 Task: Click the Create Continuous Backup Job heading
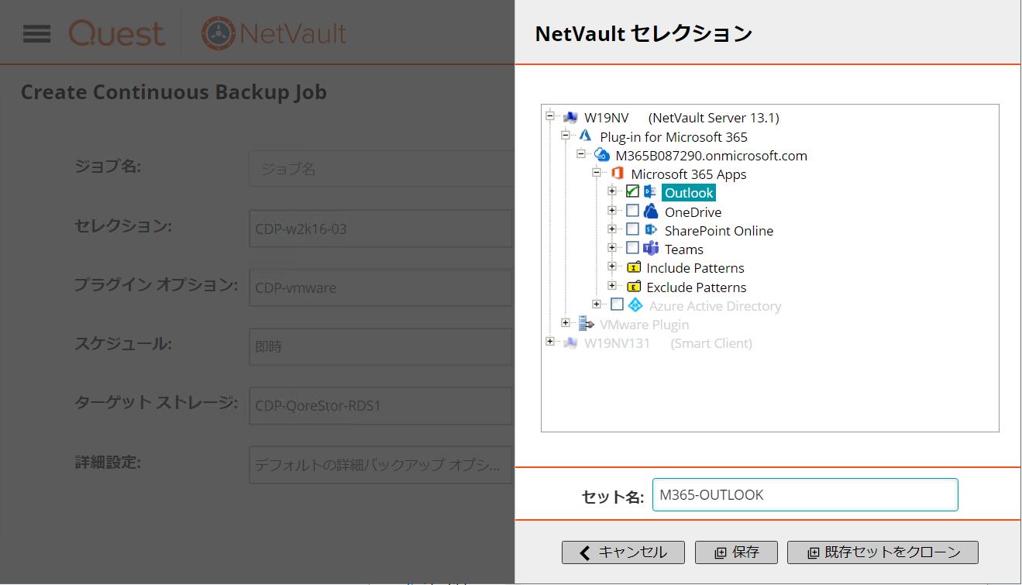pos(174,91)
